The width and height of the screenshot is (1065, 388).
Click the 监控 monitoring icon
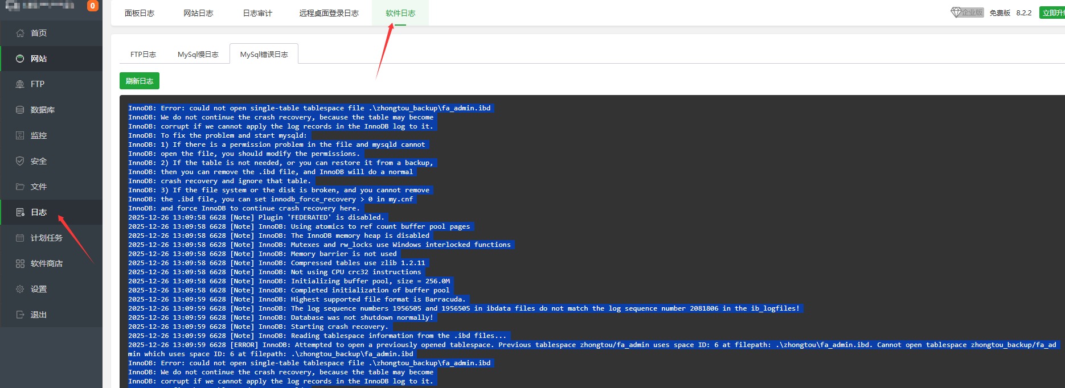pos(20,135)
